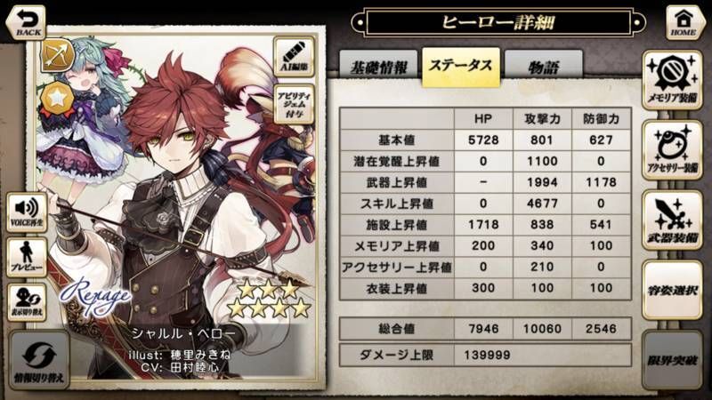The width and height of the screenshot is (712, 400).
Task: Switch to 基礎情報 tab
Action: 378,67
